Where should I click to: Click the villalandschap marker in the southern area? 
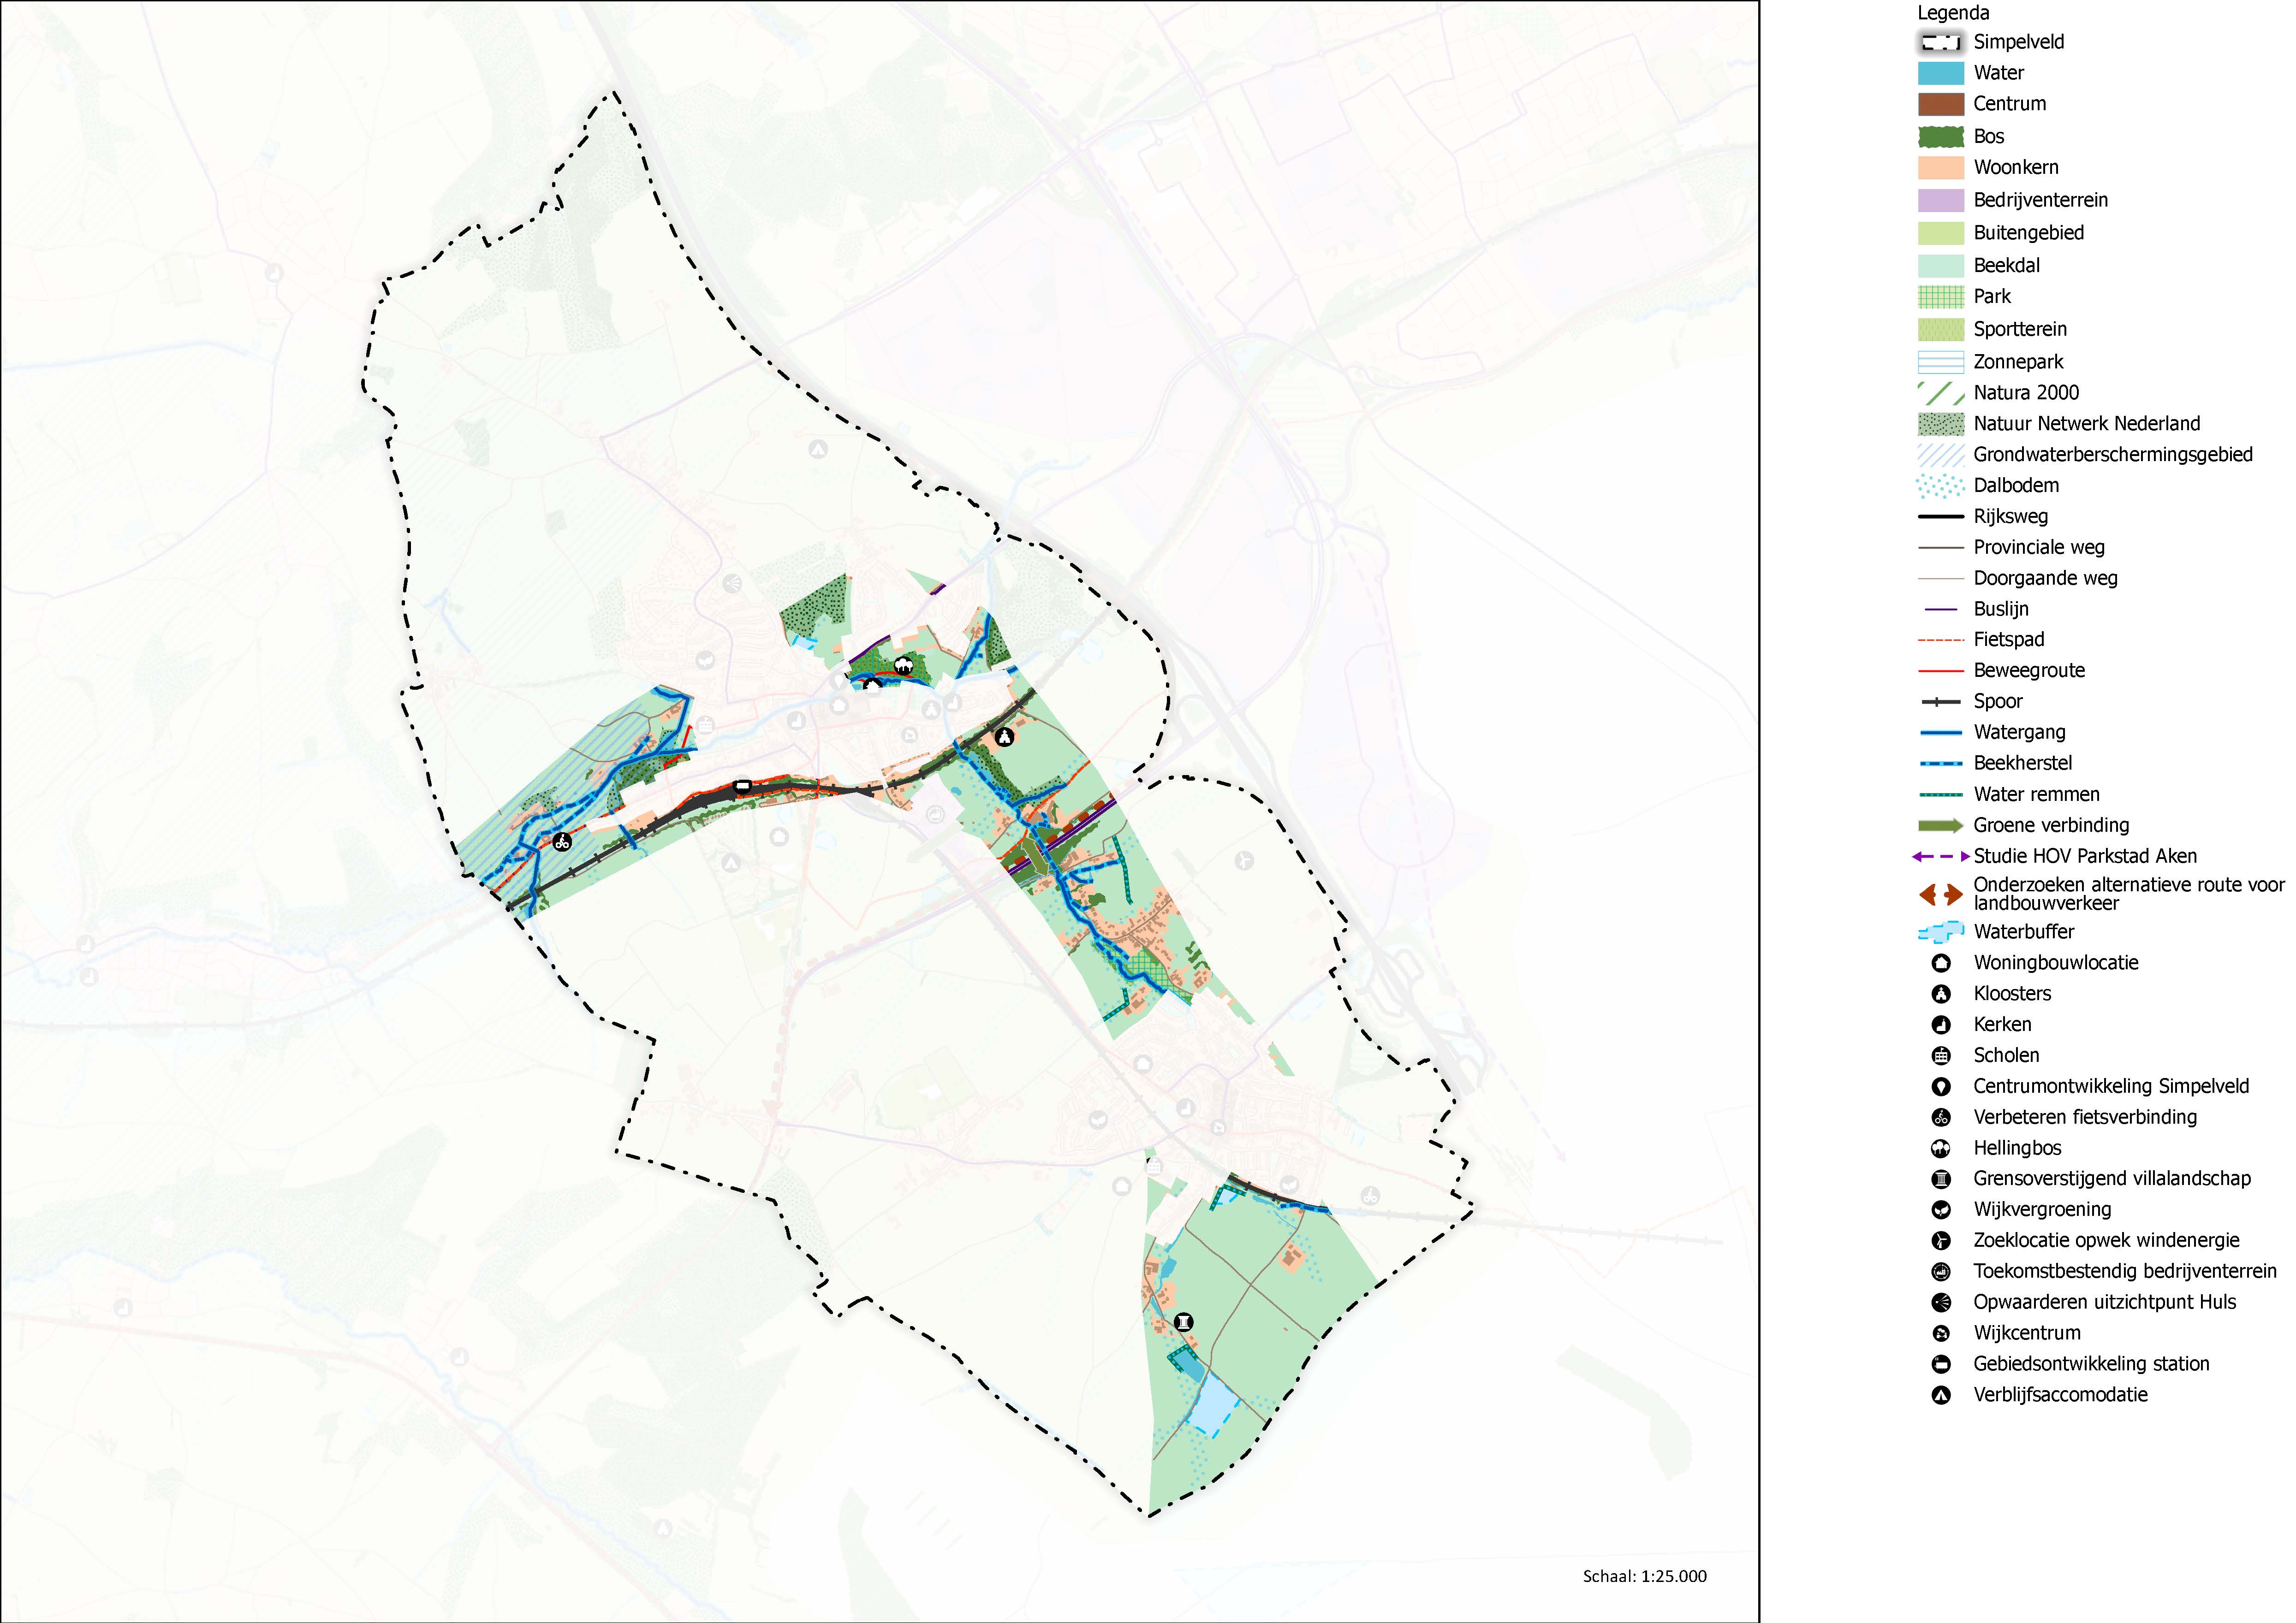(1183, 1322)
